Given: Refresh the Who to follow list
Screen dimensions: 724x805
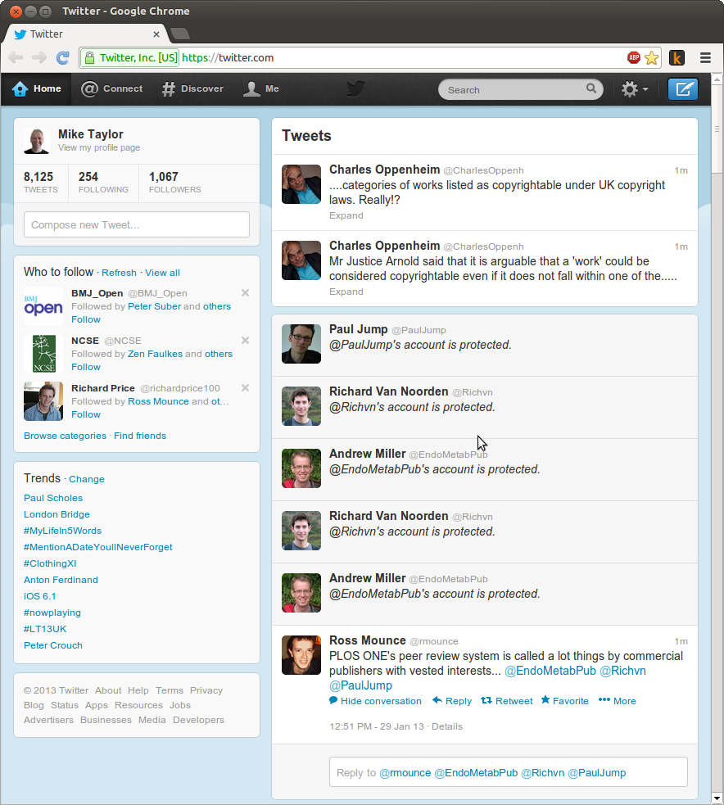Looking at the screenshot, I should 119,273.
